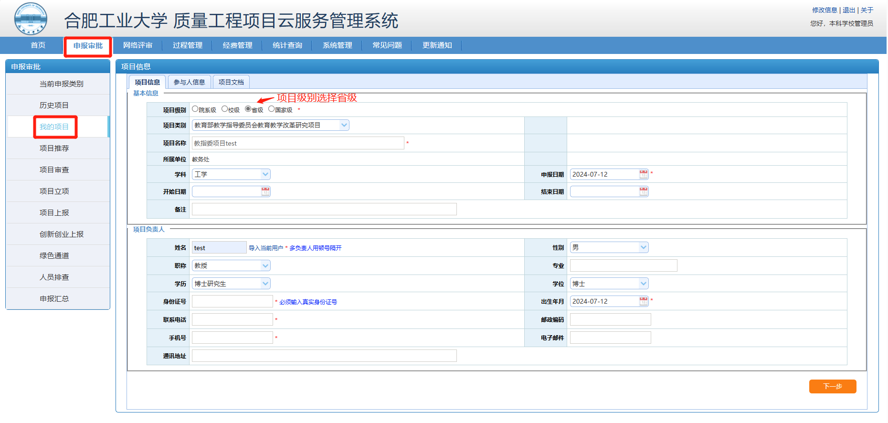Open the 学科 dropdown list
Screen dimensions: 888x423
(265, 174)
